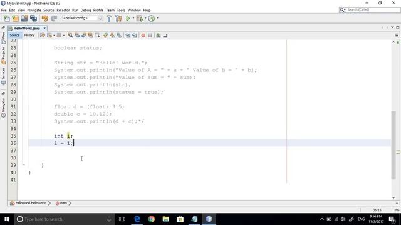Open the Files side panel
The image size is (401, 225).
[x=3, y=37]
